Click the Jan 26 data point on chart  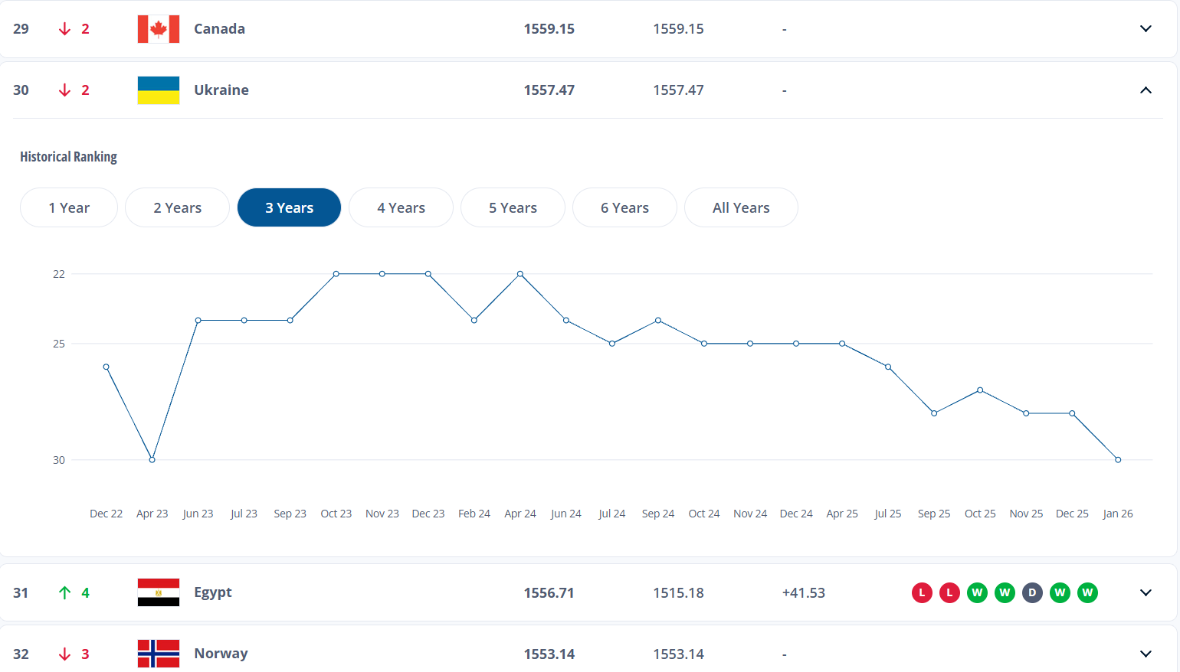pyautogui.click(x=1118, y=460)
